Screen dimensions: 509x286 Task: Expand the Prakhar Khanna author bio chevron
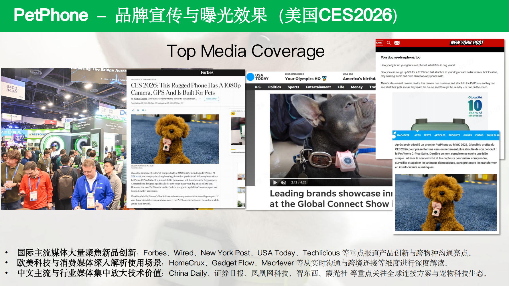[x=200, y=99]
